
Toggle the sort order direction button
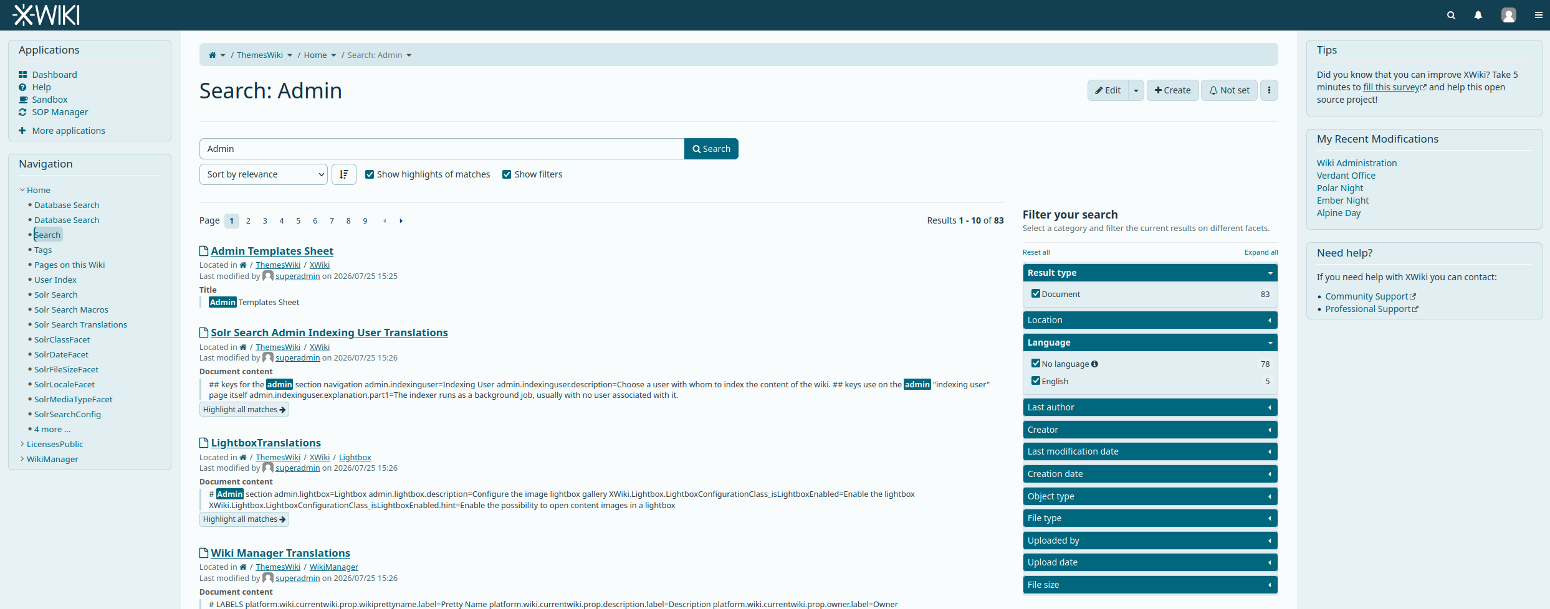343,174
